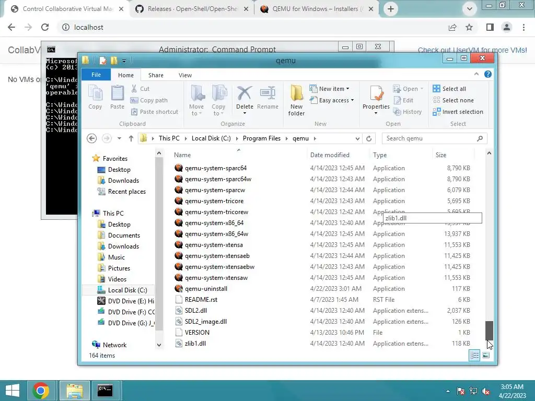Switch to Open-Shell Releases tab
This screenshot has width=535, height=401.
point(192,9)
